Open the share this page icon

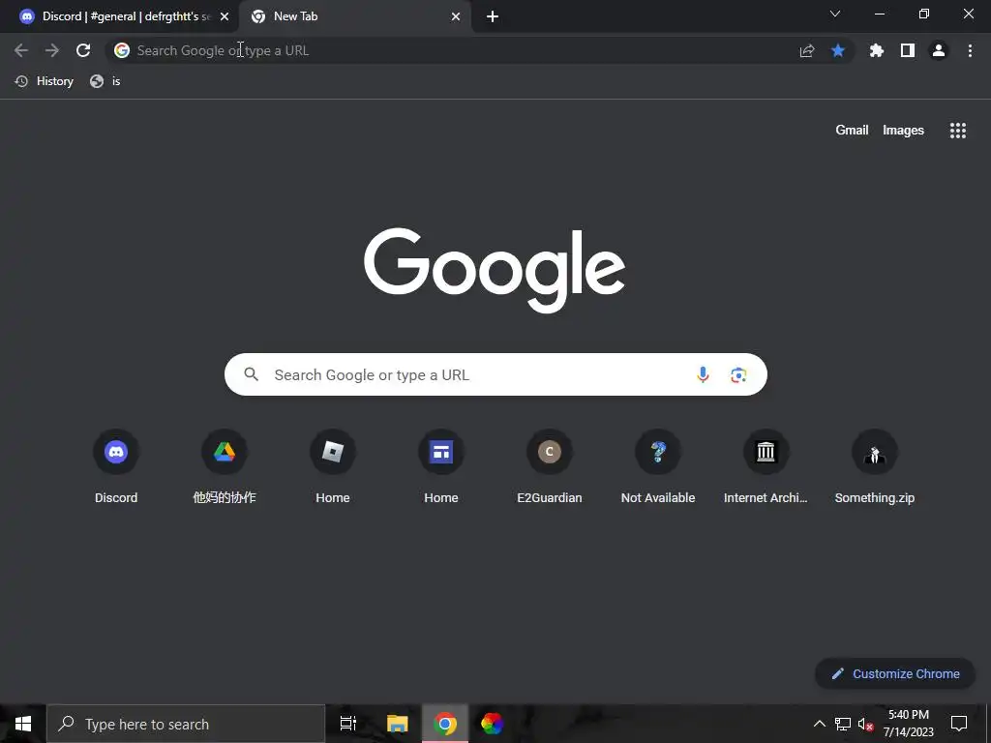807,50
